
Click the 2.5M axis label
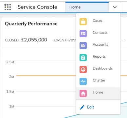(x=10, y=62)
